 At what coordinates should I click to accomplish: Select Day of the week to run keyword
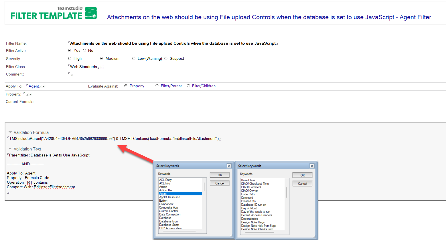pos(255,212)
